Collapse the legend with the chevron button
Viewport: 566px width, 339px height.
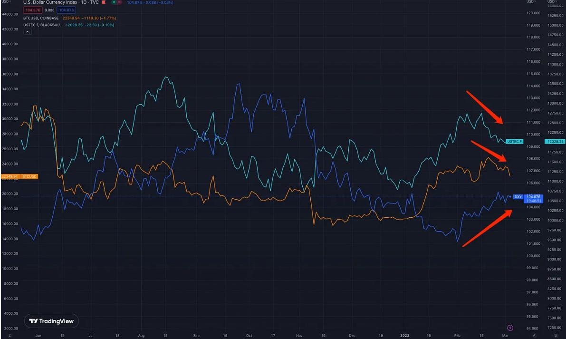28,32
